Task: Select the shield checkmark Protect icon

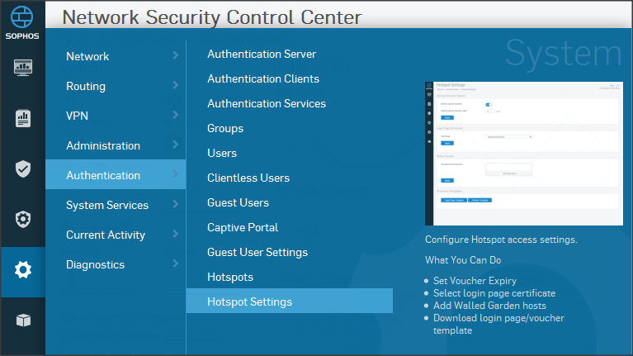Action: pos(23,169)
